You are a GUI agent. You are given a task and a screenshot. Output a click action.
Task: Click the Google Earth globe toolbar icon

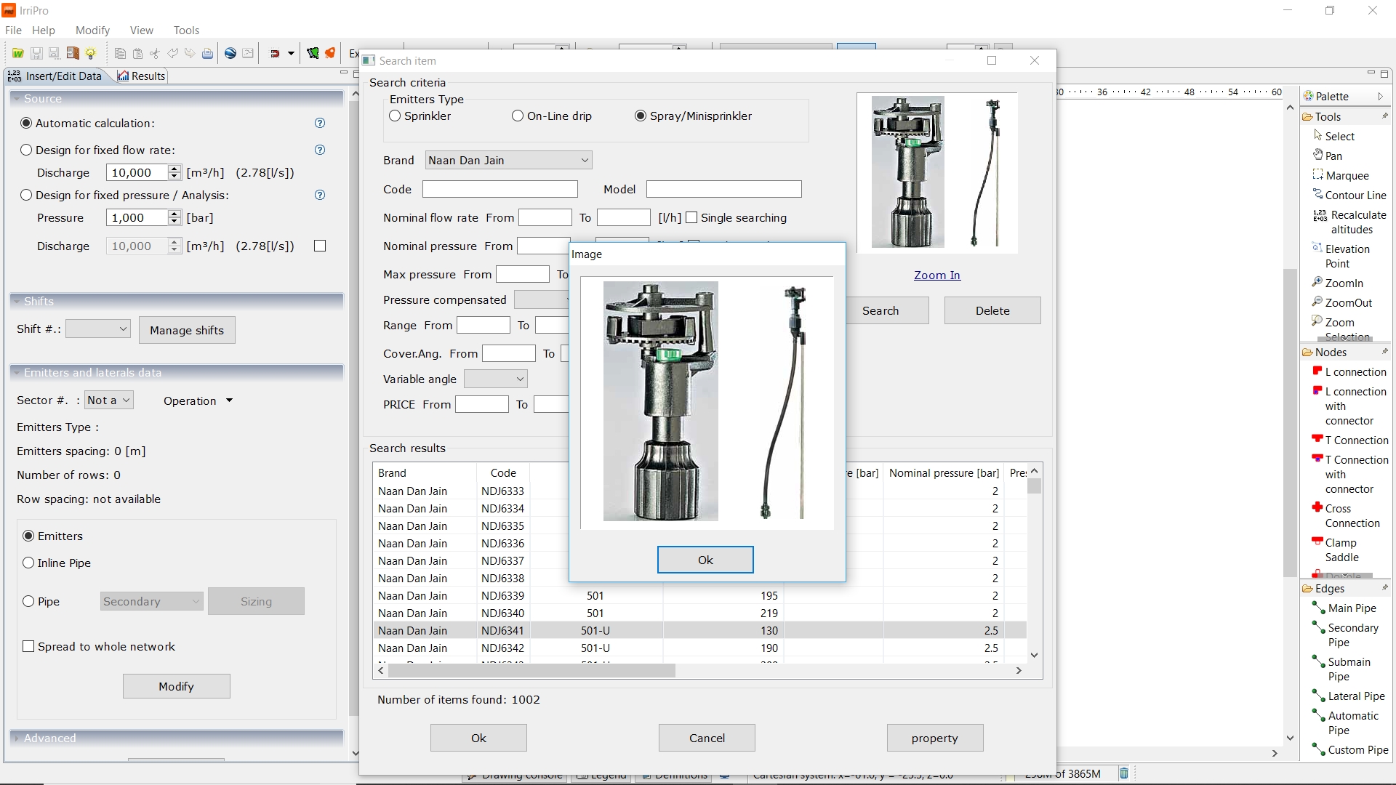coord(230,52)
